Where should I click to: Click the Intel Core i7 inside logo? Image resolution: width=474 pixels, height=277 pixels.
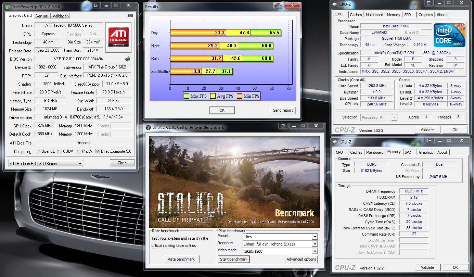449,35
